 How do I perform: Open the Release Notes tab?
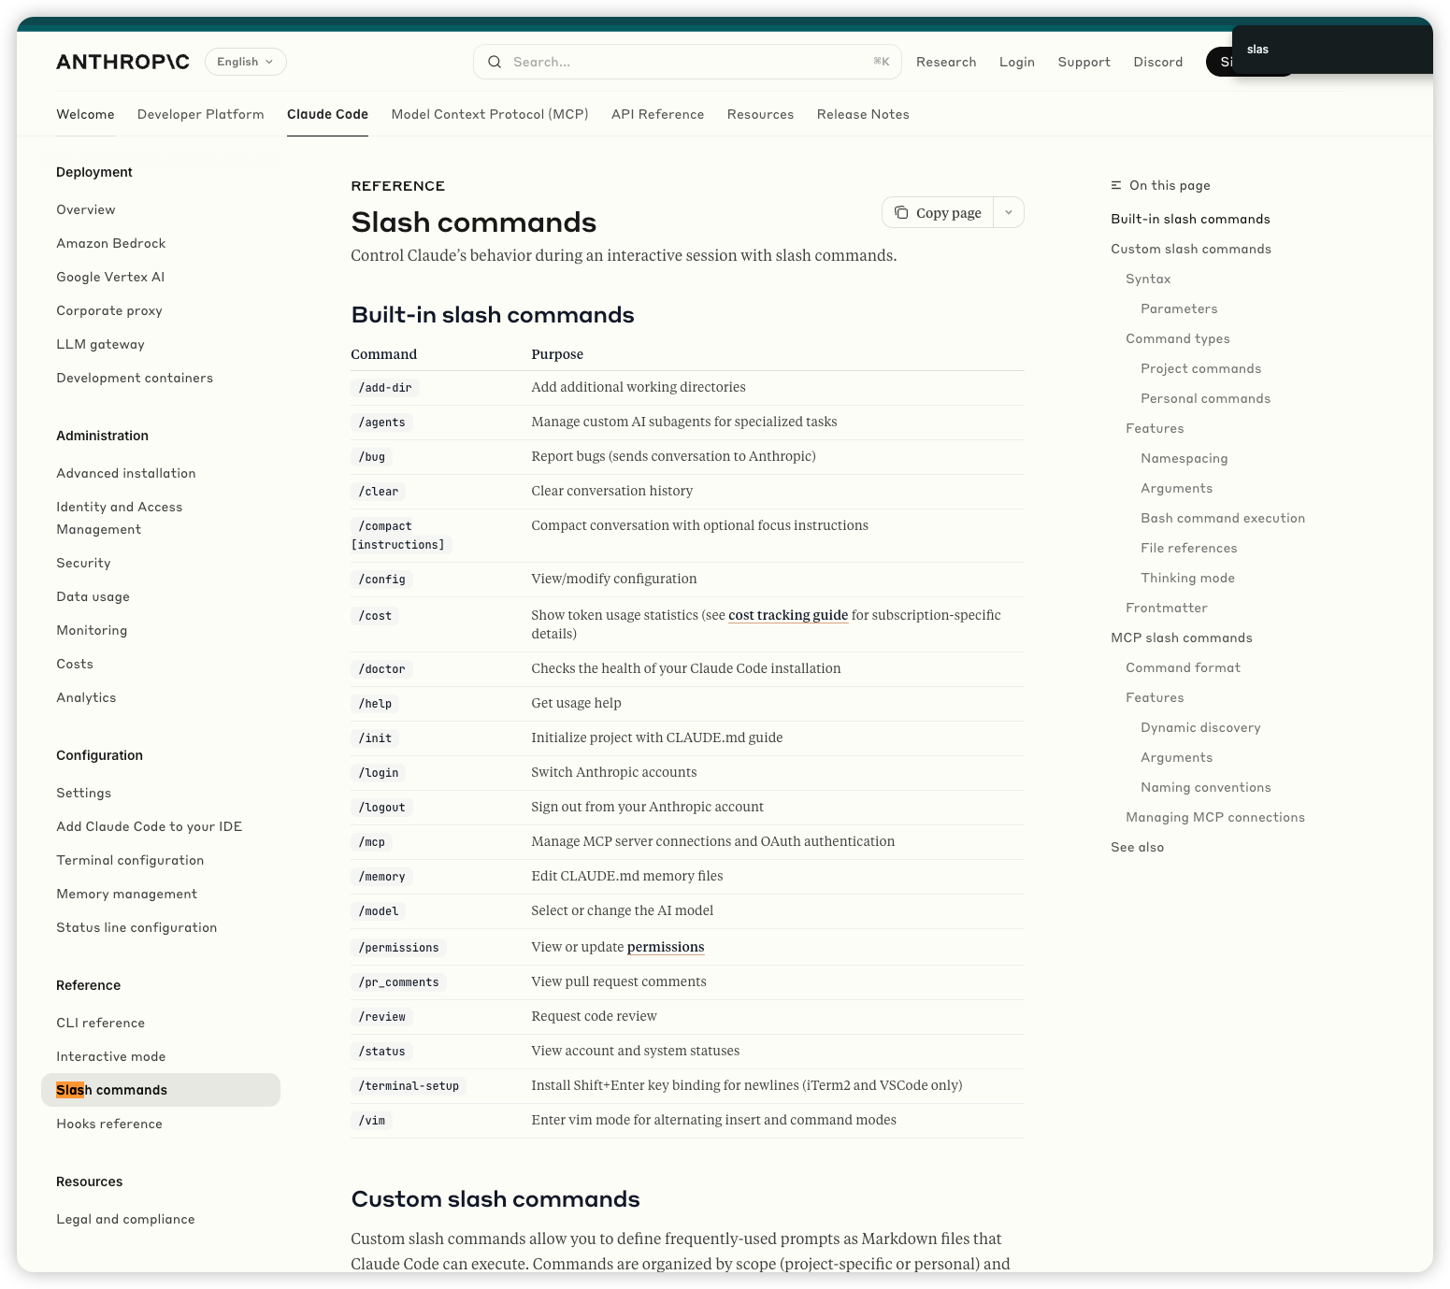point(863,114)
